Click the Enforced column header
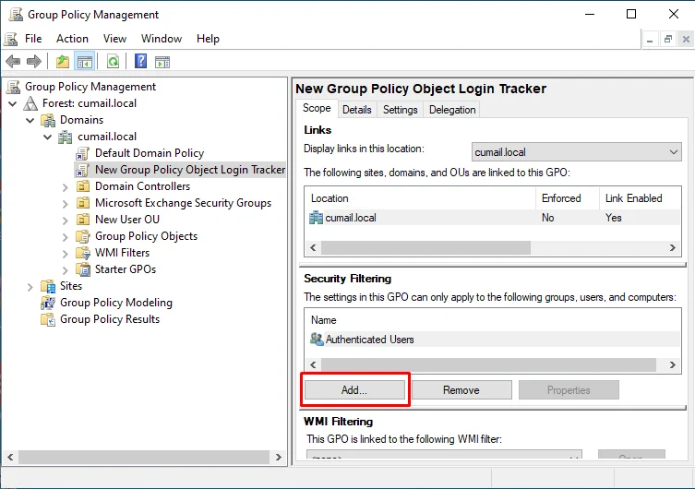This screenshot has height=489, width=695. [x=568, y=198]
